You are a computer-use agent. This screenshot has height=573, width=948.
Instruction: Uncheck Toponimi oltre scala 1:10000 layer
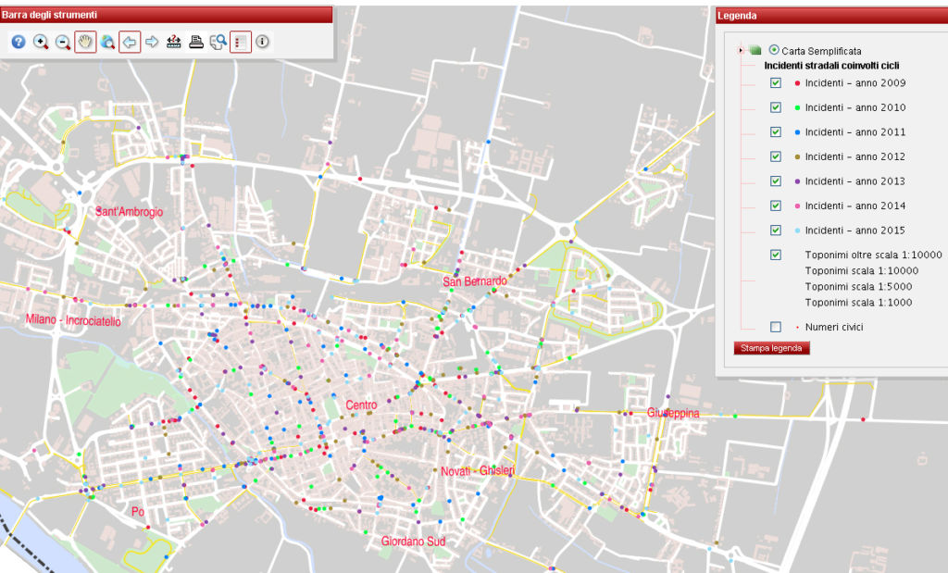click(776, 255)
